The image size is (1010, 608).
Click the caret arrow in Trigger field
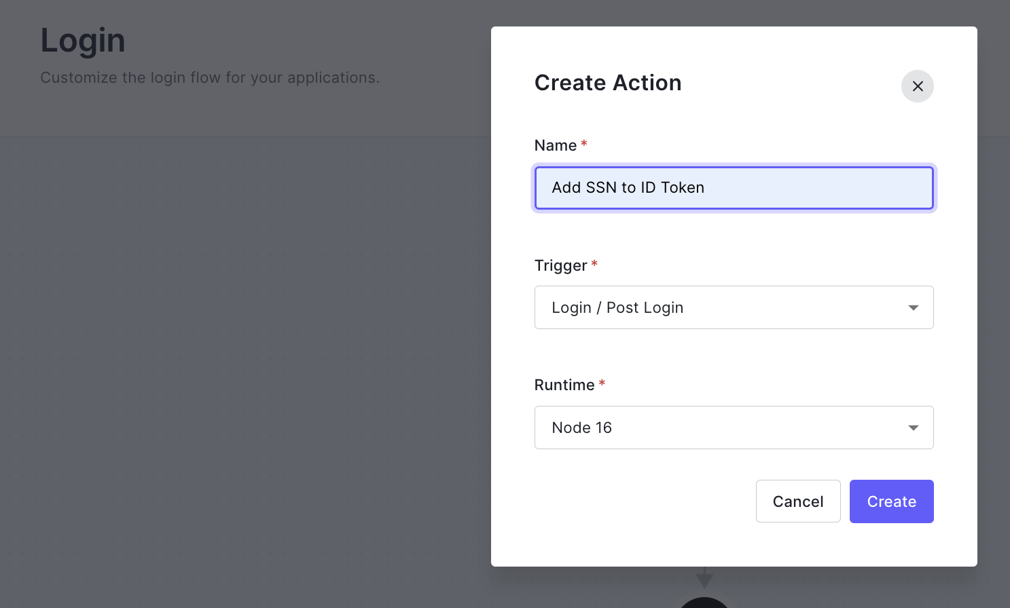(913, 308)
